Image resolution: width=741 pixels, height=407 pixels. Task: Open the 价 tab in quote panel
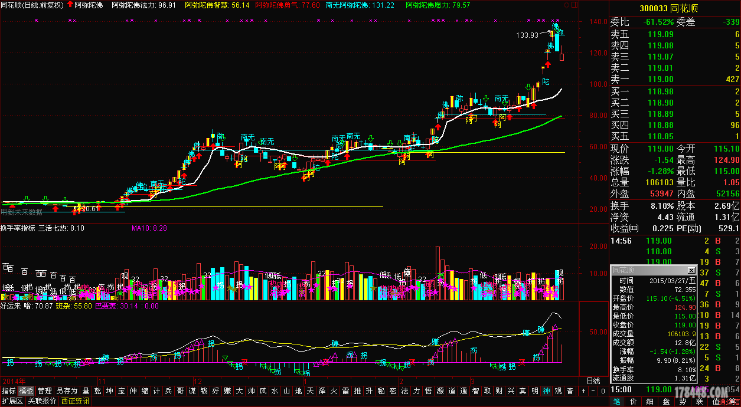(633, 402)
